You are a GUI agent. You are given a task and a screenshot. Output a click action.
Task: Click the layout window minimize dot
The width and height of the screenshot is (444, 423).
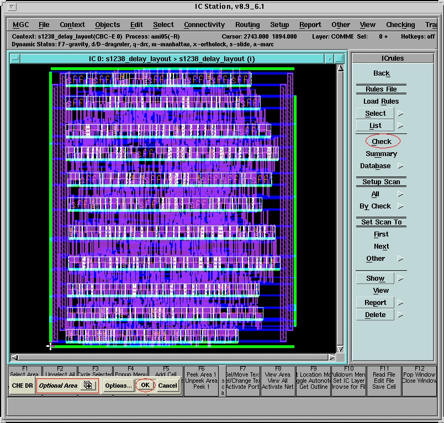pyautogui.click(x=330, y=58)
